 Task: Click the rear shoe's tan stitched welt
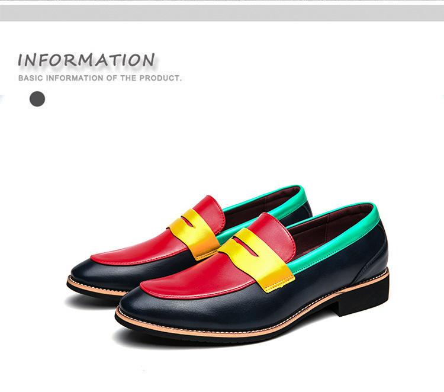coord(95,287)
